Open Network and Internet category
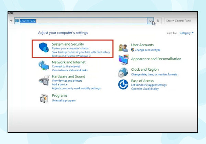206x144 pixels. (69, 62)
